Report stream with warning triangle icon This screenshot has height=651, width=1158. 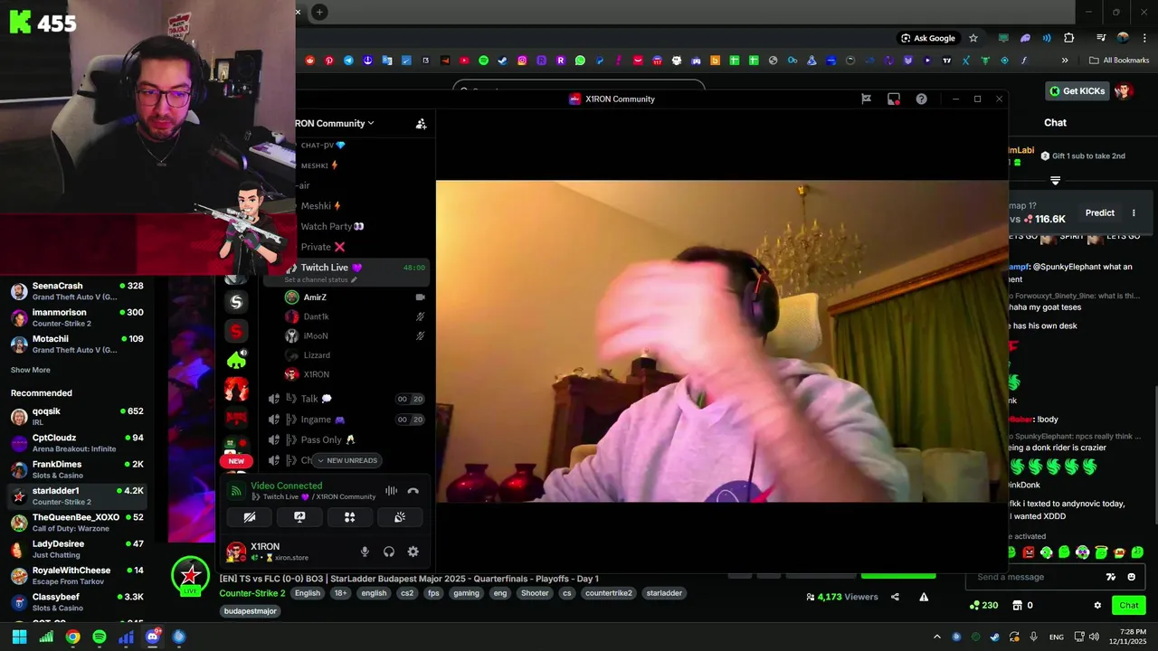pyautogui.click(x=924, y=597)
